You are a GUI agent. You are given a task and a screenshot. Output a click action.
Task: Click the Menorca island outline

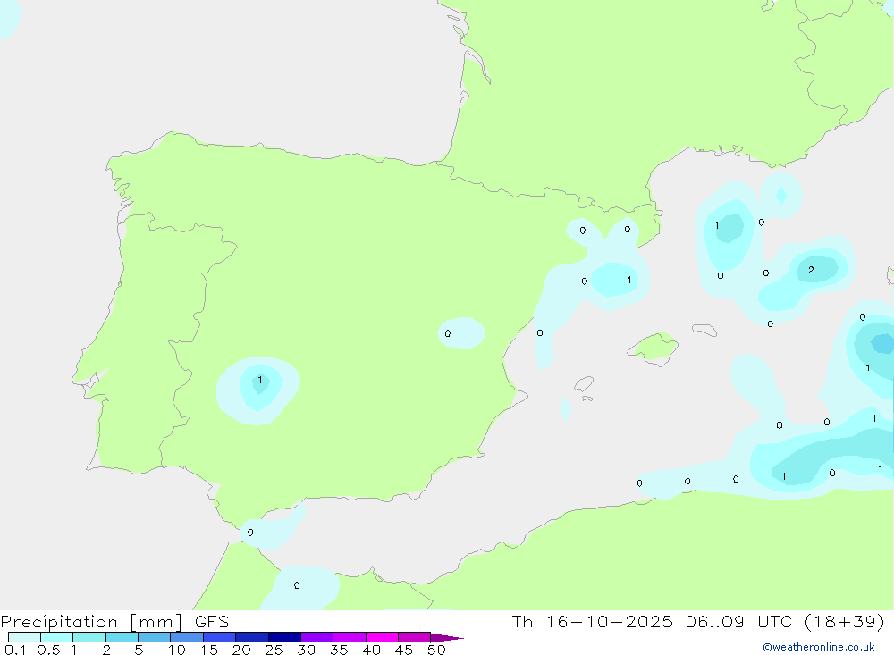pos(704,330)
